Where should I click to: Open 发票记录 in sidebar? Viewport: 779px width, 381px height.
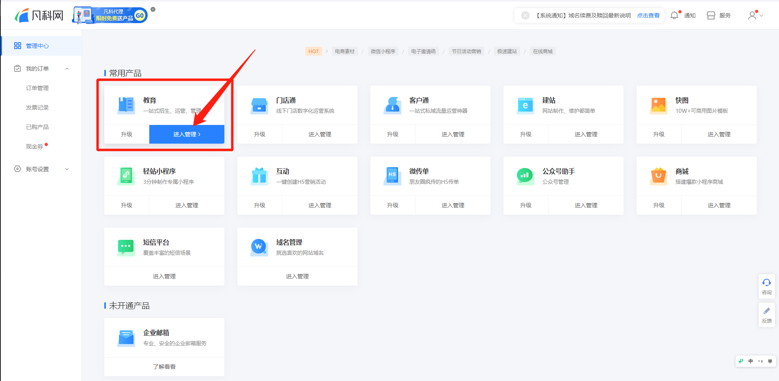click(x=37, y=108)
